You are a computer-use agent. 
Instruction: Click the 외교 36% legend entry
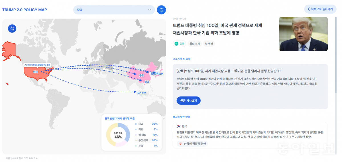coord(146,124)
